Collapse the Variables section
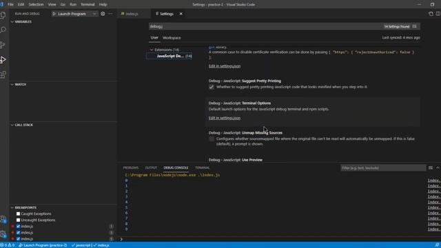Viewport: 441px width, 248px height. (12, 21)
